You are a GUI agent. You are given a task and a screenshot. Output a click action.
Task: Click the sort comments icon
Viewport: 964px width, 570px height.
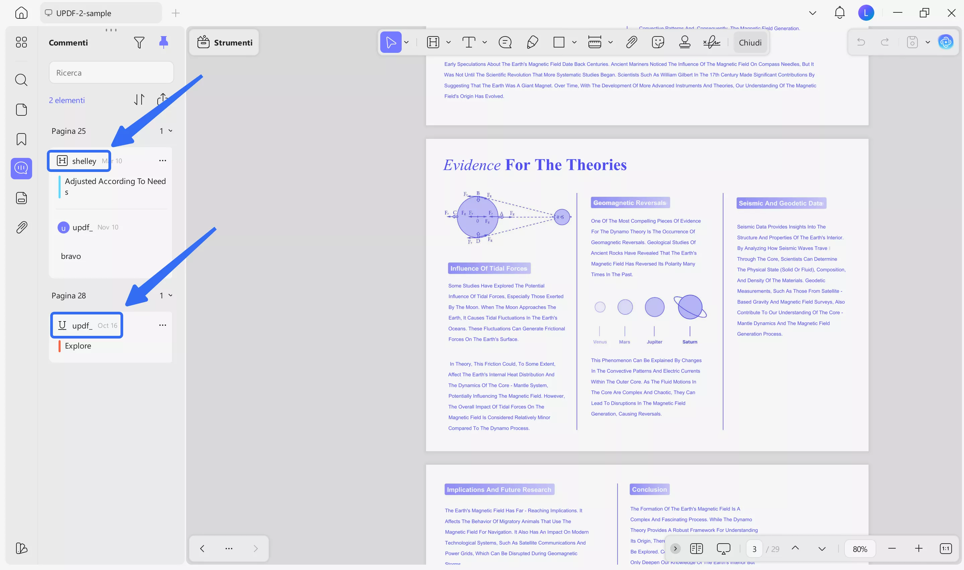click(x=139, y=100)
